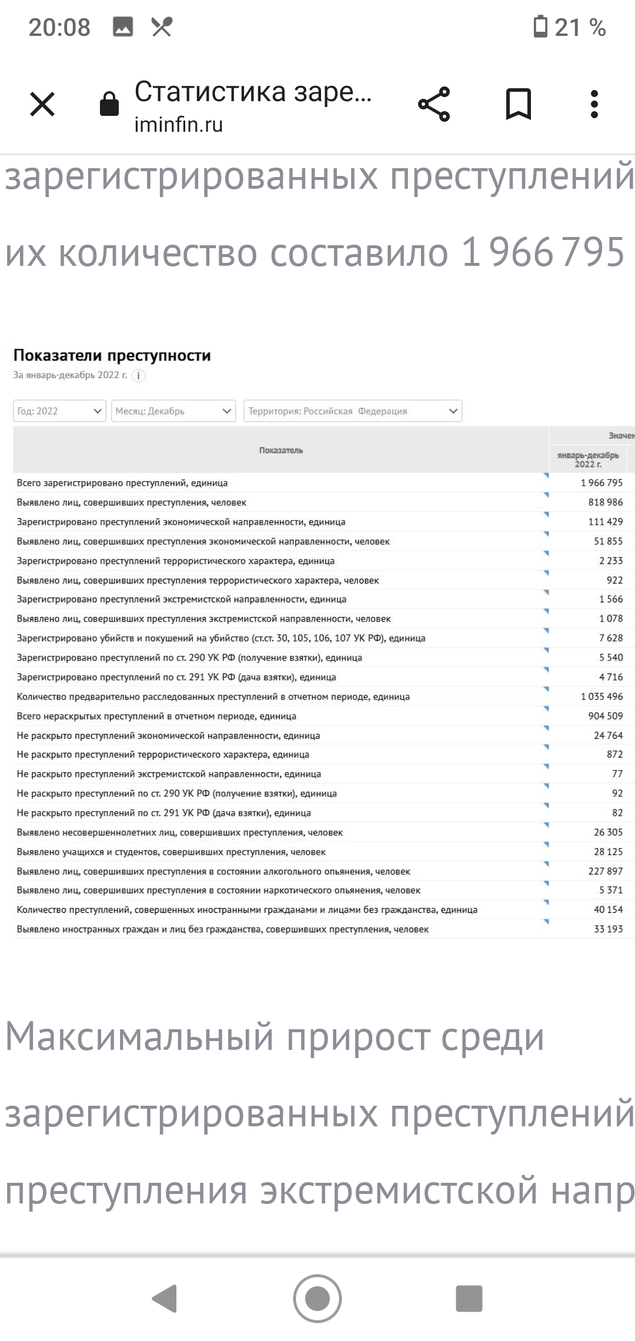The width and height of the screenshot is (635, 1341).
Task: Select row Всего нераскрытых преступлений
Action: point(156,716)
